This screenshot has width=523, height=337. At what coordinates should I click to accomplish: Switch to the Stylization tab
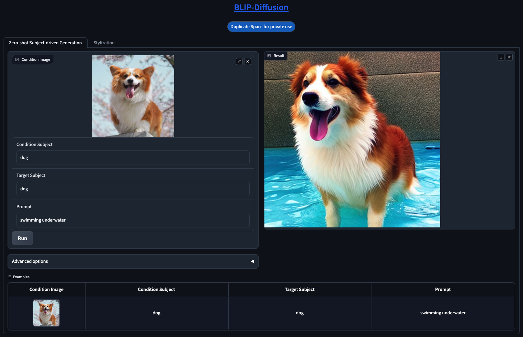[104, 43]
